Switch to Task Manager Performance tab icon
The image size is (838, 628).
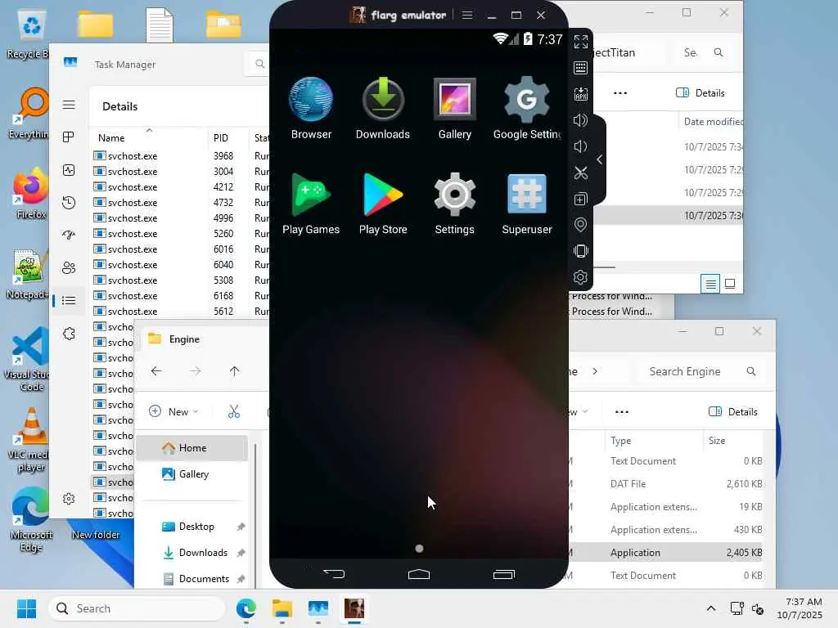[69, 170]
